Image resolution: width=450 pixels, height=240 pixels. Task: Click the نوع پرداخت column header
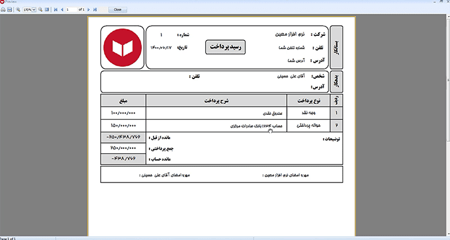pyautogui.click(x=308, y=101)
